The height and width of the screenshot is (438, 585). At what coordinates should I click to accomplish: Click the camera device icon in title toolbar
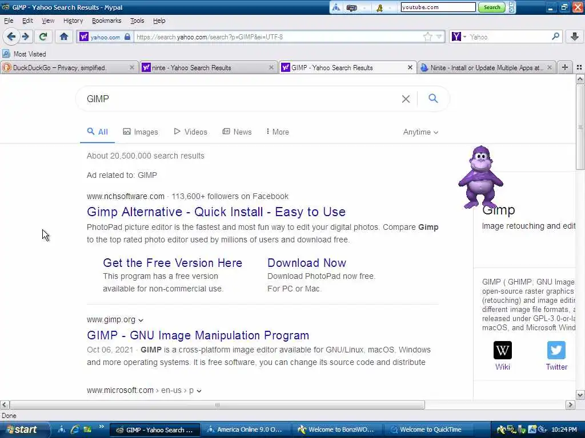(352, 7)
